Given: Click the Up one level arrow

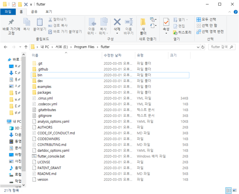Looking at the screenshot, I should point(26,47).
